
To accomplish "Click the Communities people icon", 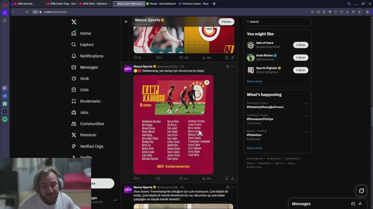I will (x=74, y=124).
